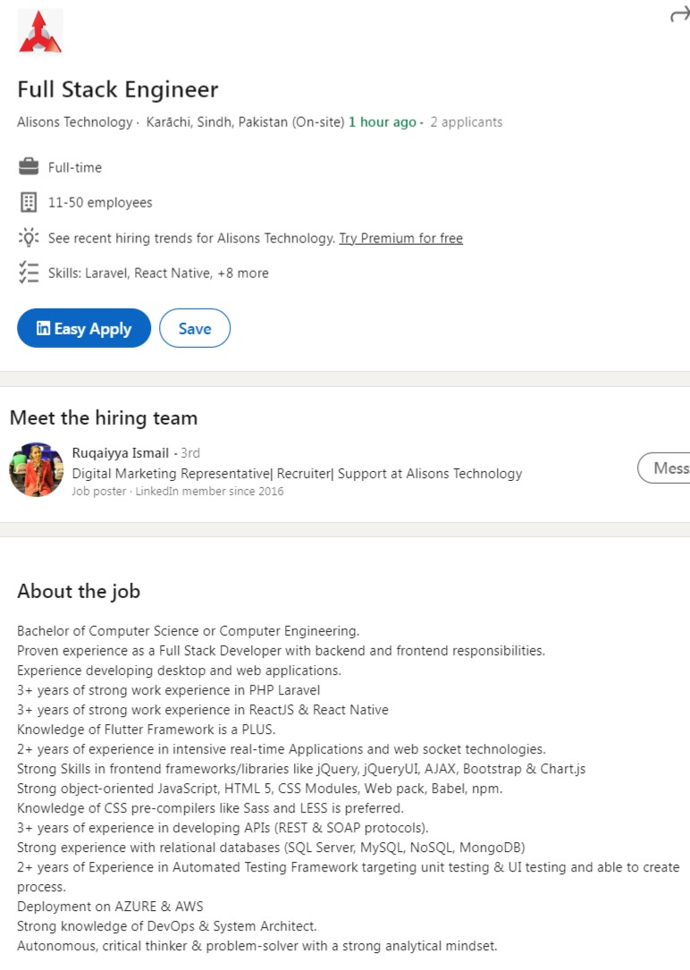Screen dimensions: 690x970
Task: Message the job poster
Action: tap(666, 468)
